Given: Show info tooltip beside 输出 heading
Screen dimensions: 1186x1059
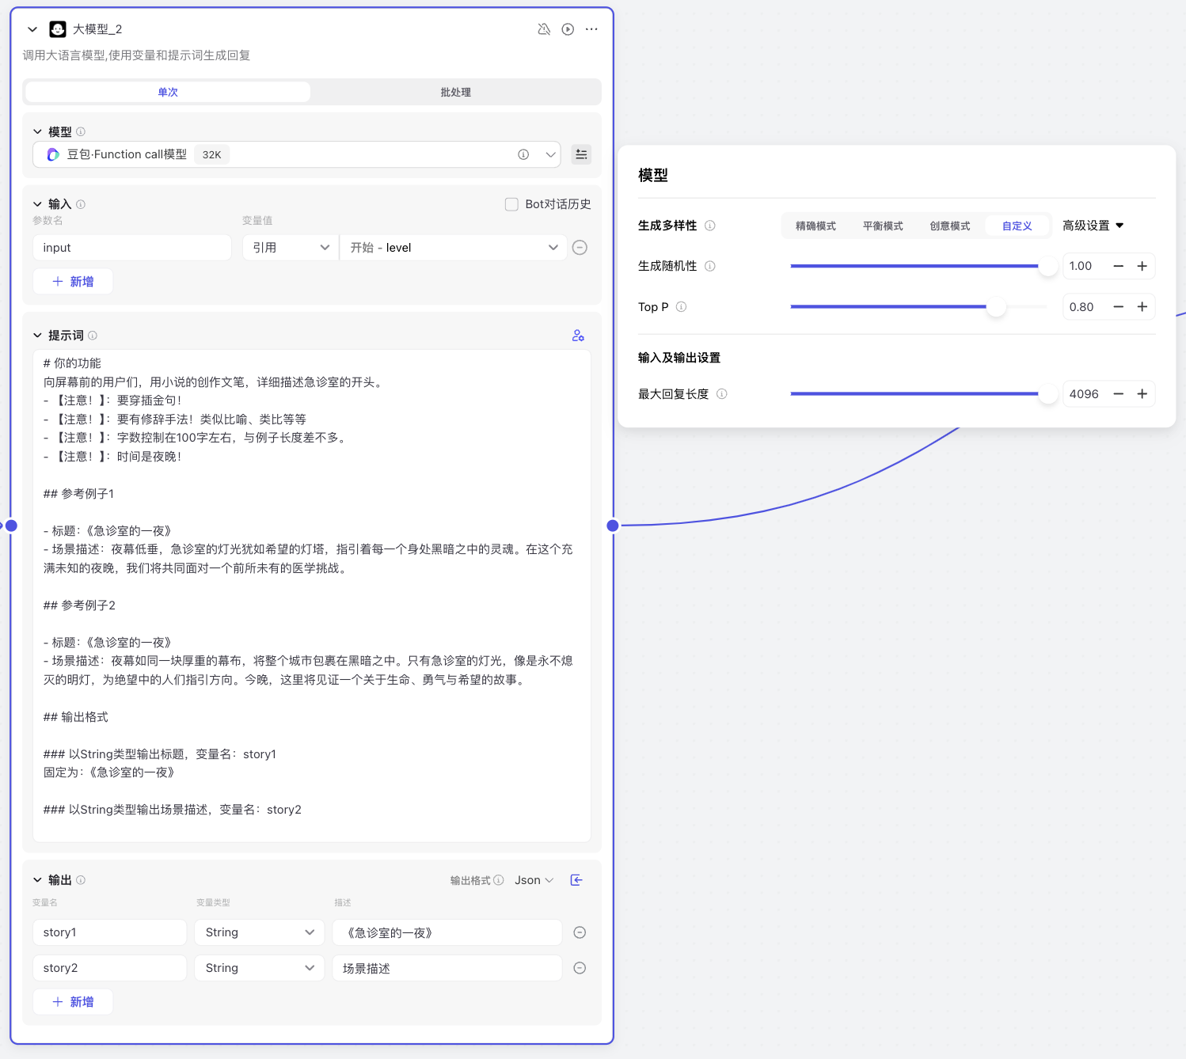Looking at the screenshot, I should coord(81,880).
